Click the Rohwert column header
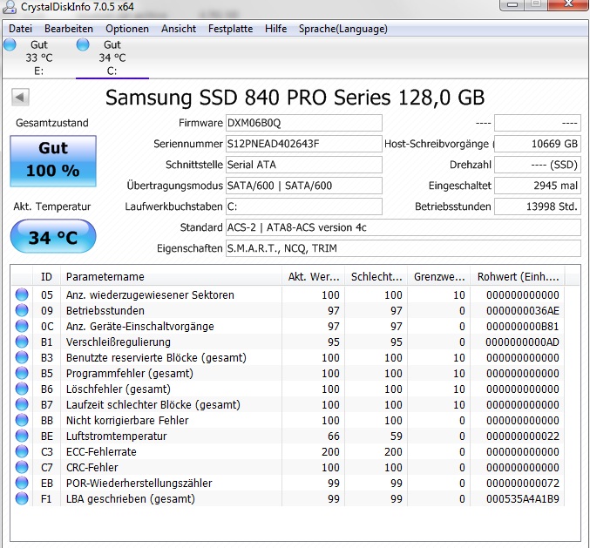This screenshot has width=590, height=548. [519, 277]
